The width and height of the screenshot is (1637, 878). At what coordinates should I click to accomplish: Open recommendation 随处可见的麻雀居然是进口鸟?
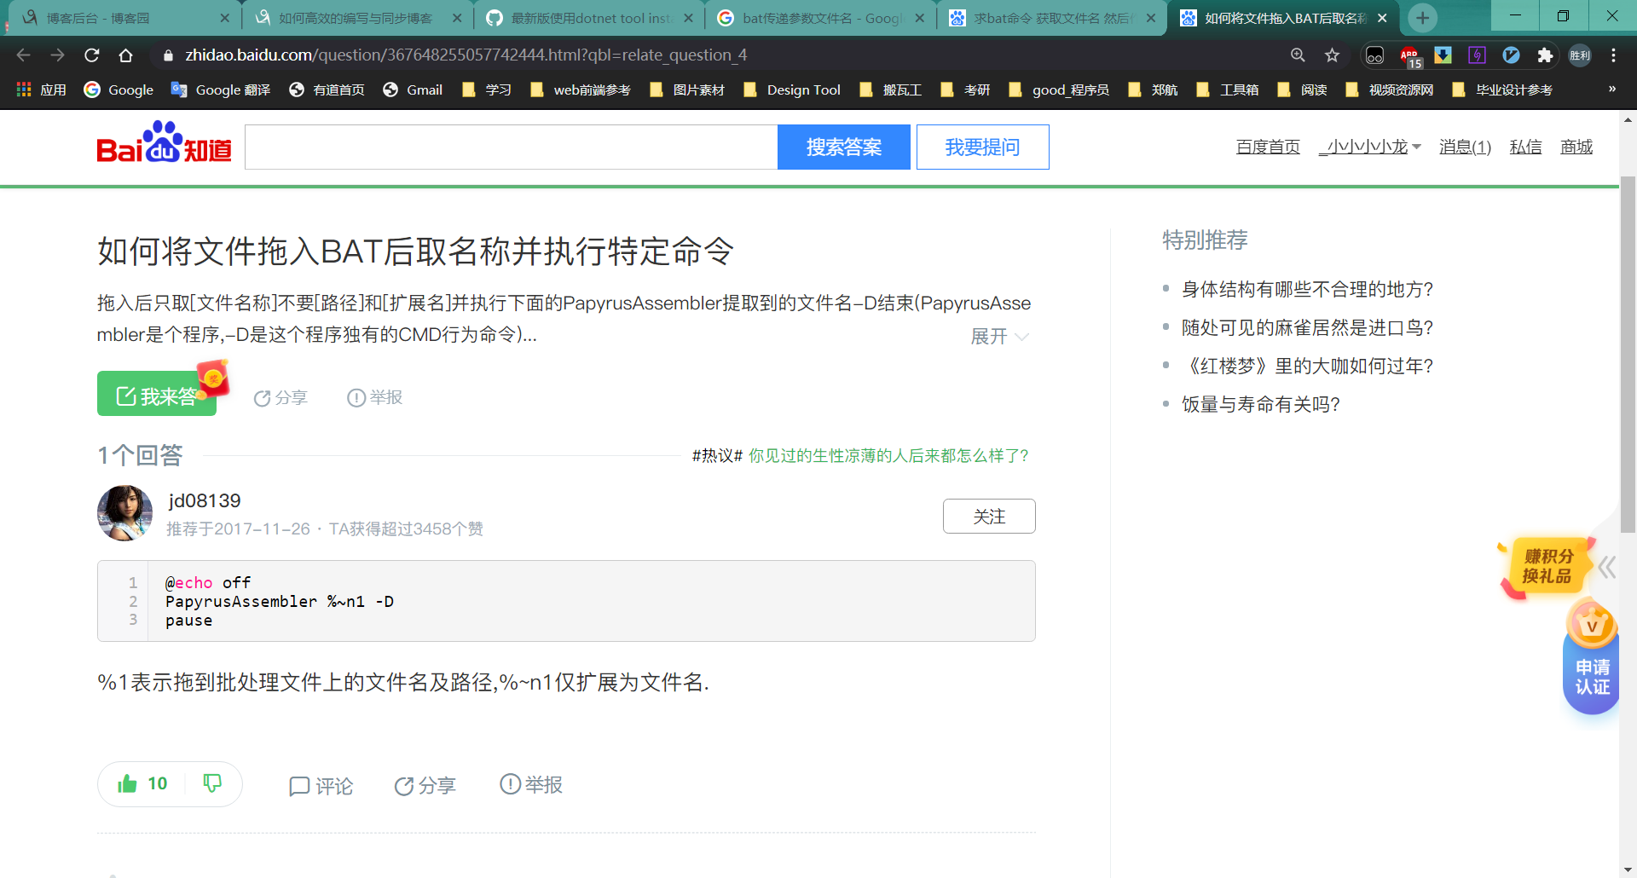[1307, 327]
